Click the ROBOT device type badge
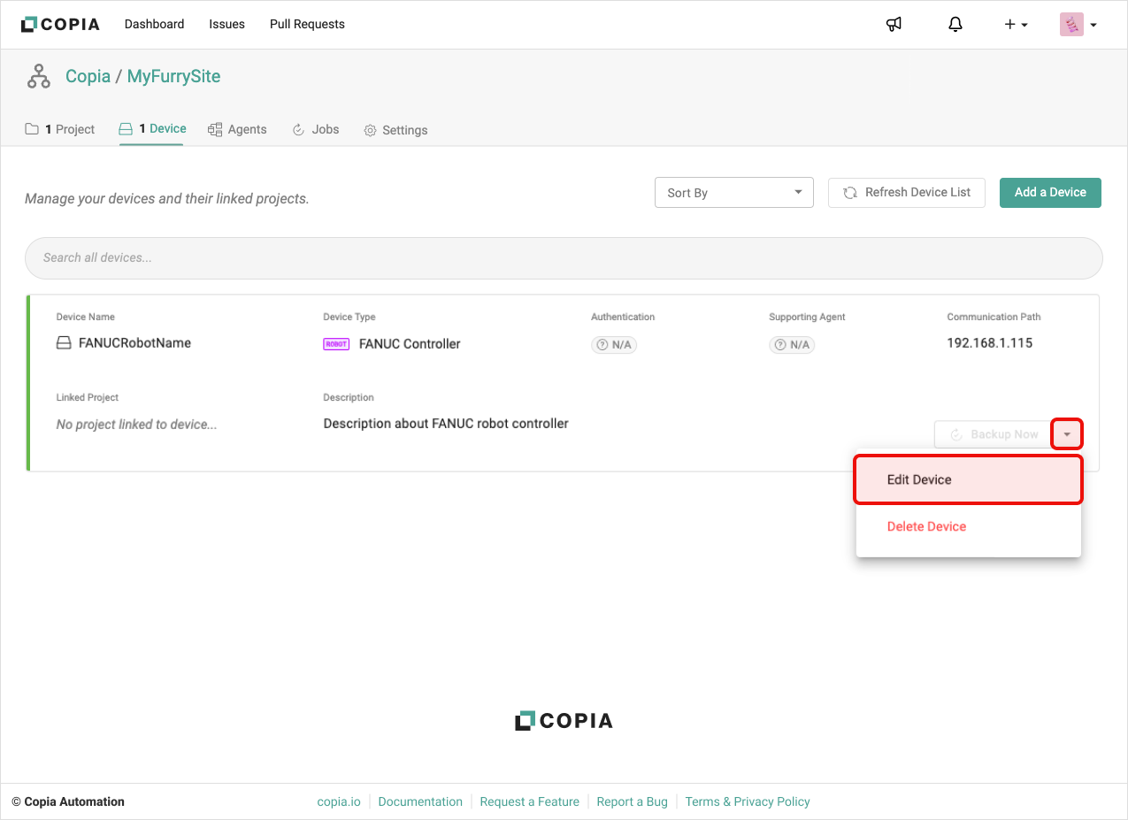The height and width of the screenshot is (820, 1128). tap(336, 344)
